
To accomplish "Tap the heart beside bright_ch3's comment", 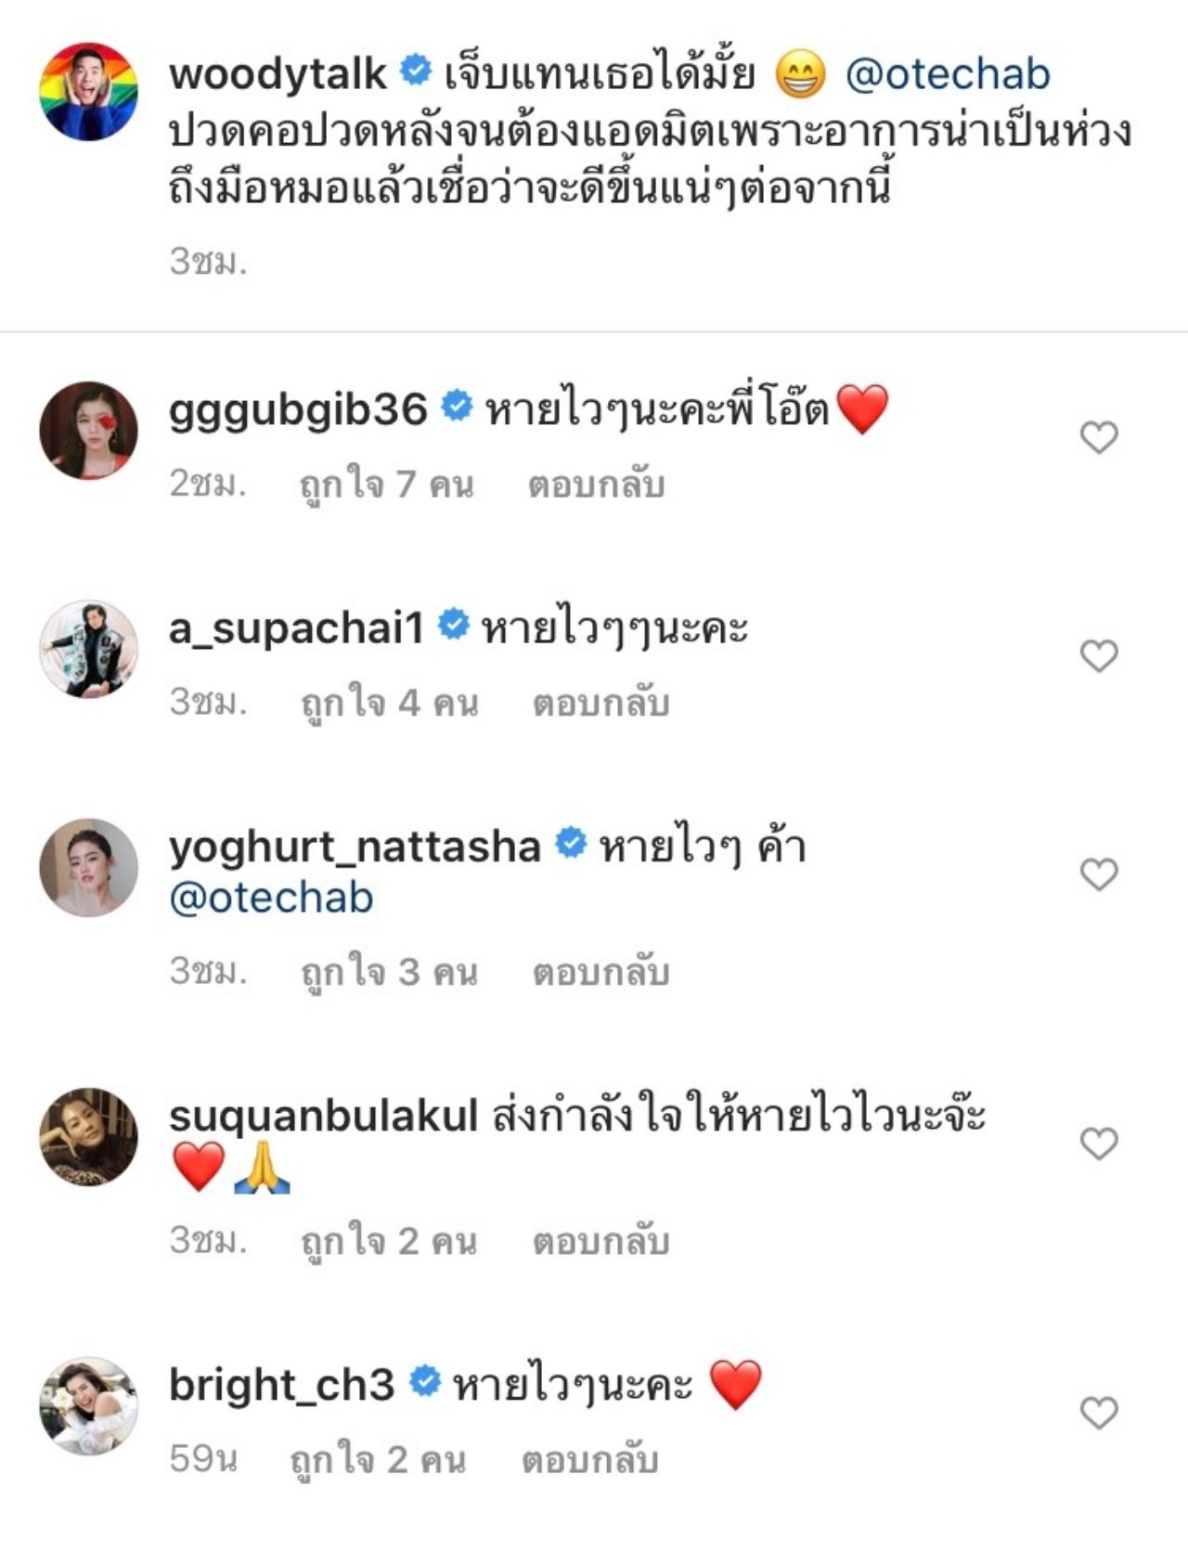I will (x=1099, y=1413).
